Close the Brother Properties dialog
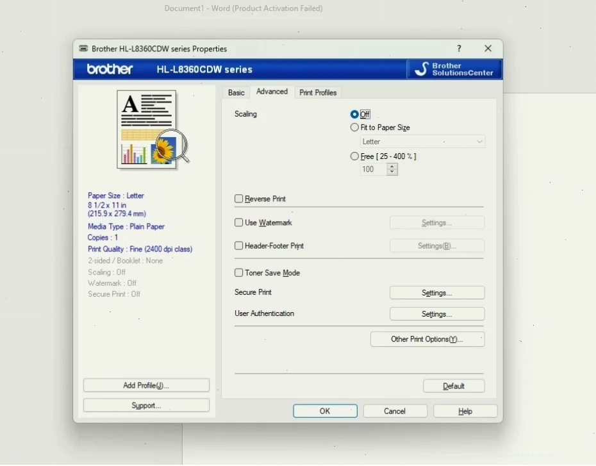 pyautogui.click(x=488, y=48)
